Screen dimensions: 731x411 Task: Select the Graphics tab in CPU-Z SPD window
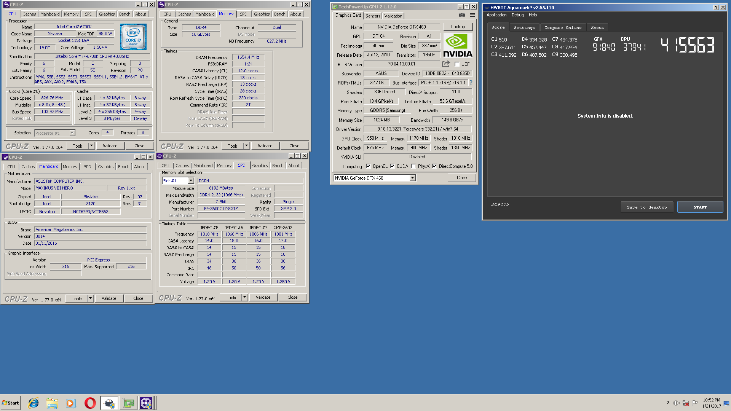260,166
